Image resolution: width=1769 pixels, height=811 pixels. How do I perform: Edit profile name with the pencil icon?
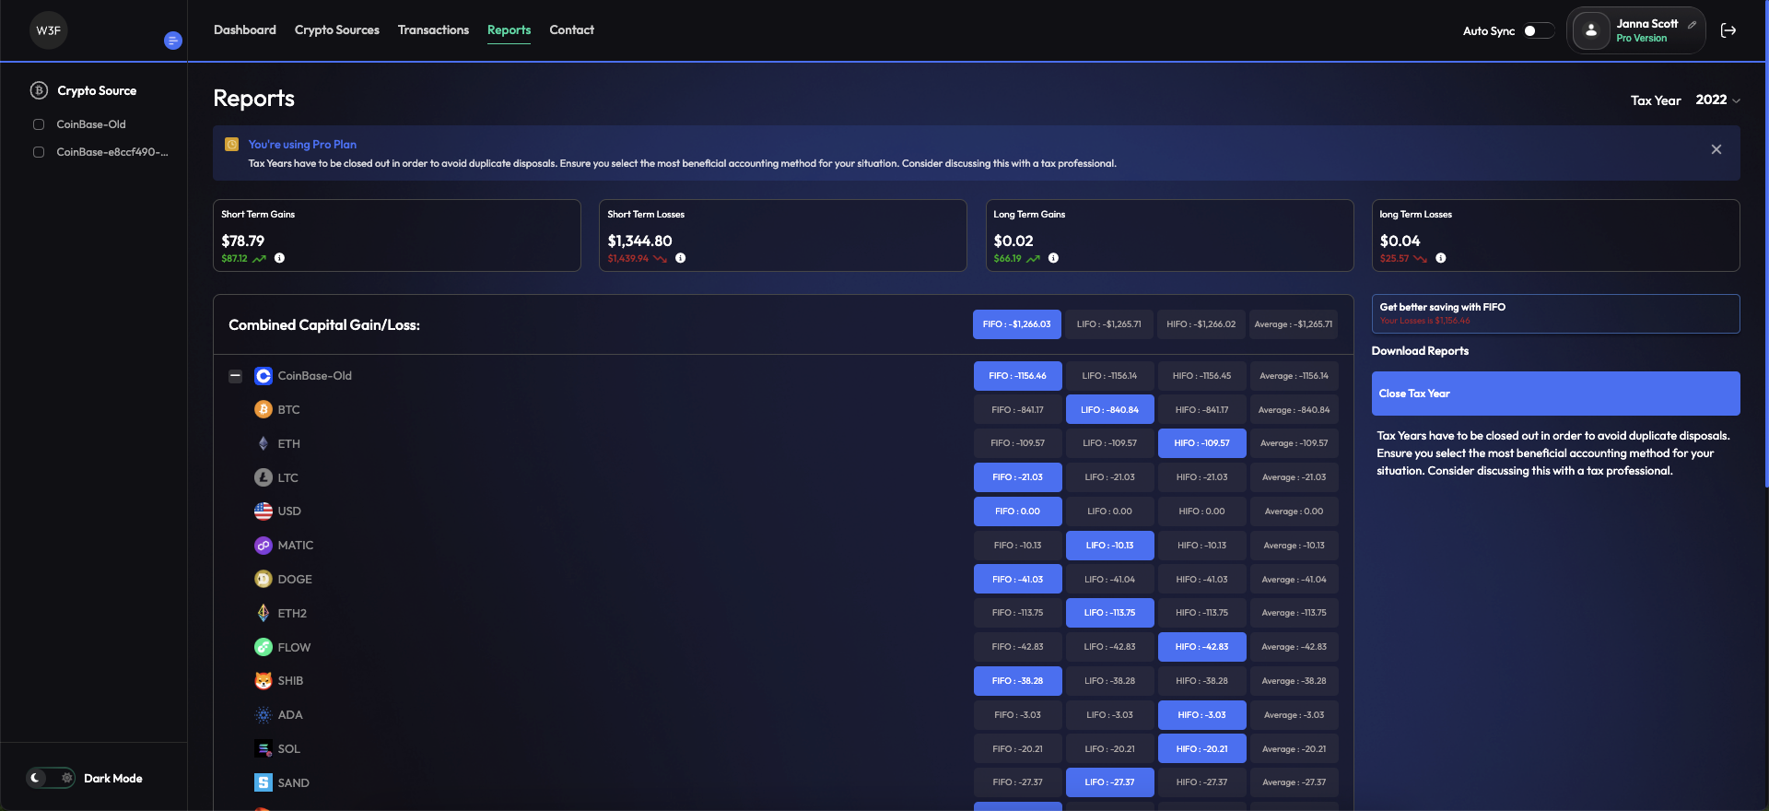click(1692, 25)
